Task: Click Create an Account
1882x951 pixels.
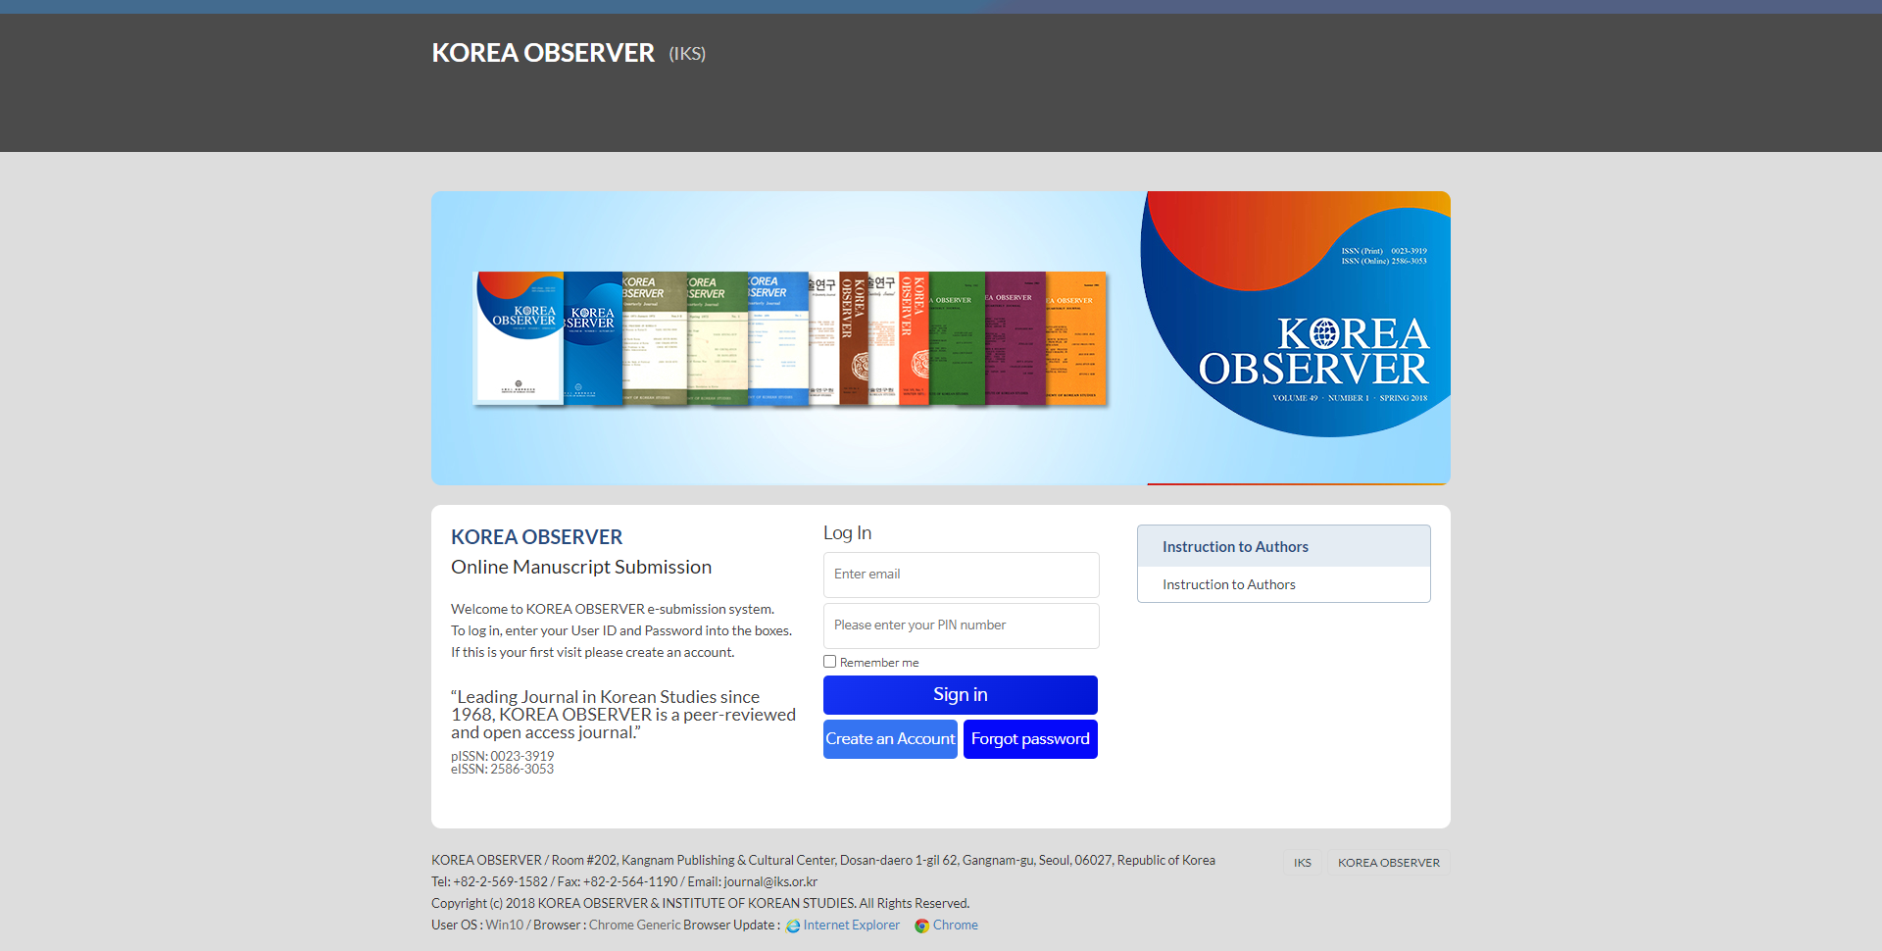Action: [890, 738]
